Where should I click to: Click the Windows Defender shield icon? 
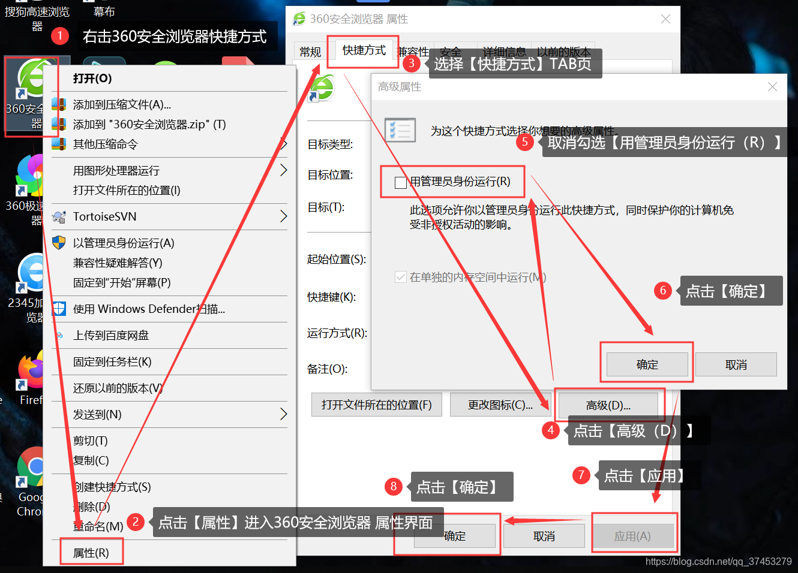click(x=59, y=309)
